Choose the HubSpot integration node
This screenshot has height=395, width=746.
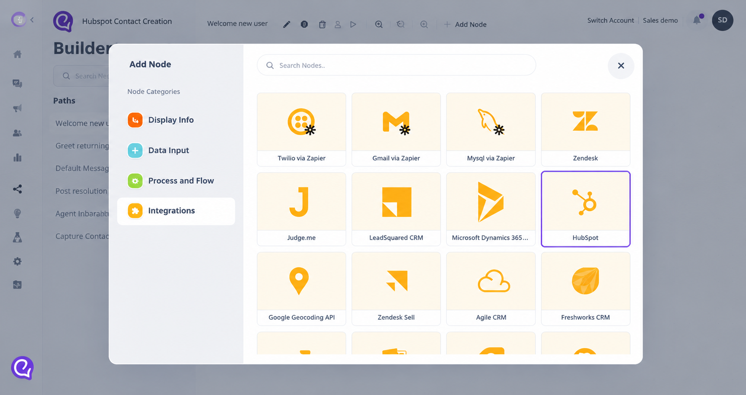[x=585, y=209]
